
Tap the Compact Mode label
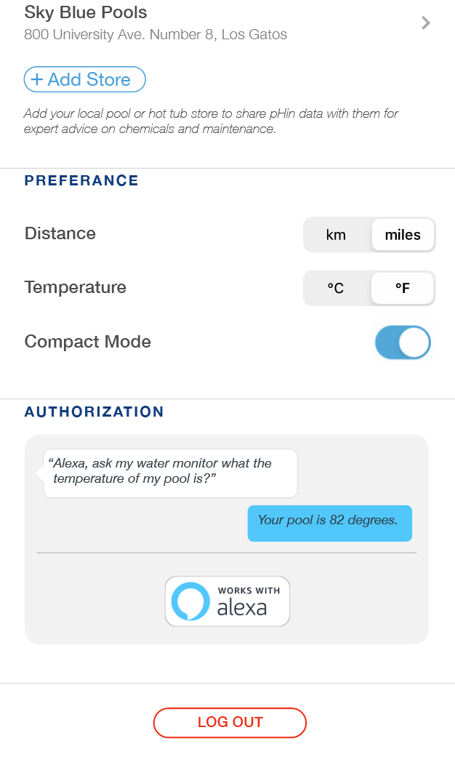click(88, 342)
